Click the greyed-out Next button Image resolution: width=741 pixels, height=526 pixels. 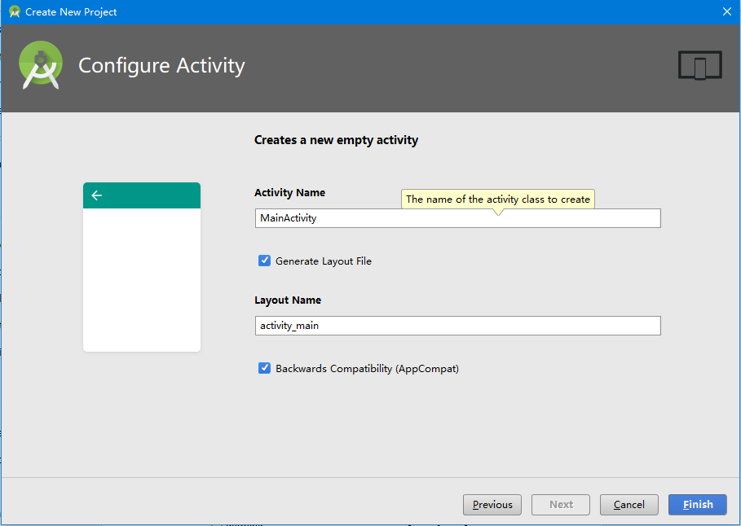click(x=561, y=505)
